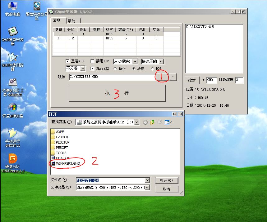This screenshot has height=222, width=267.
Task: Click the 目录深度 input field
Action: [x=239, y=80]
